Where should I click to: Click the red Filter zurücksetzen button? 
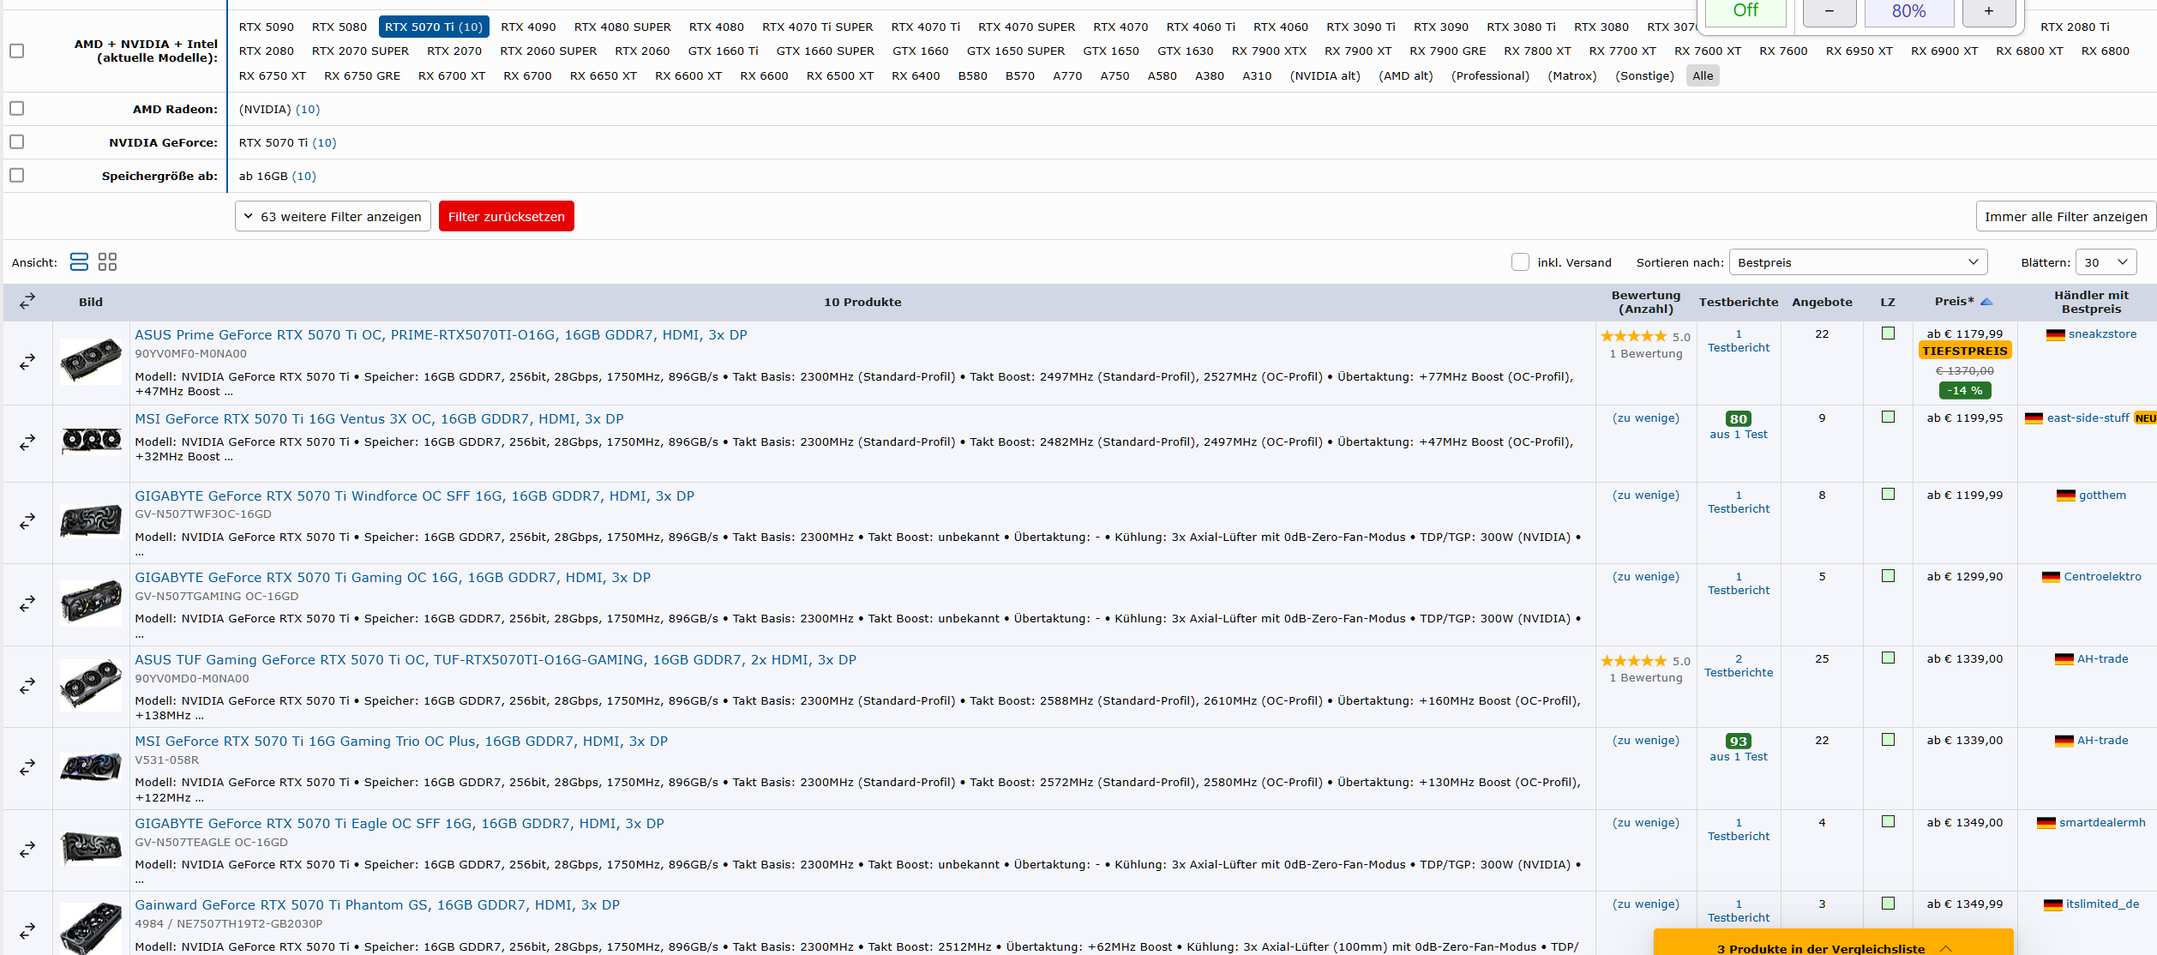click(506, 216)
